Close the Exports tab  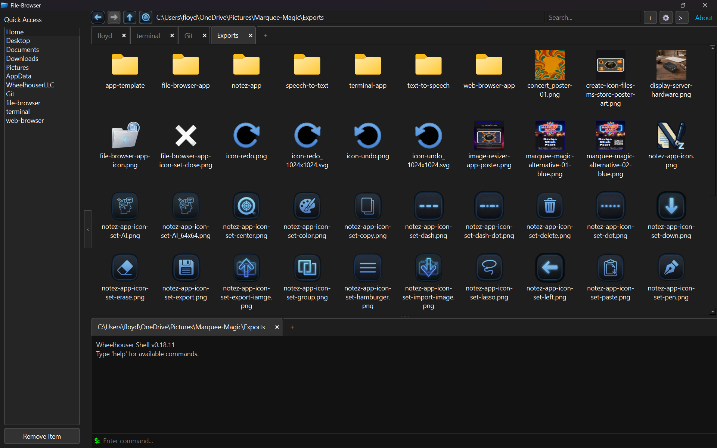(251, 35)
